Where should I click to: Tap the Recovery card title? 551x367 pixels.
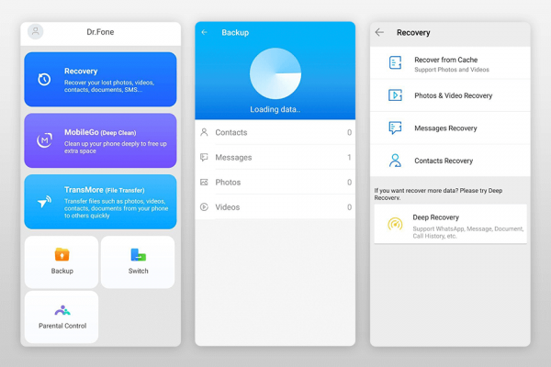point(81,71)
